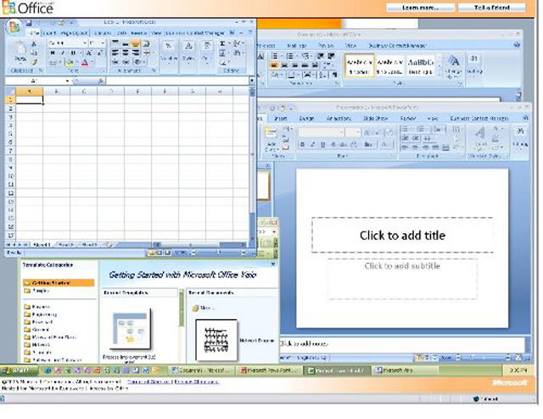Expand the Excel formula bar arrow
543x419 pixels.
pos(252,81)
